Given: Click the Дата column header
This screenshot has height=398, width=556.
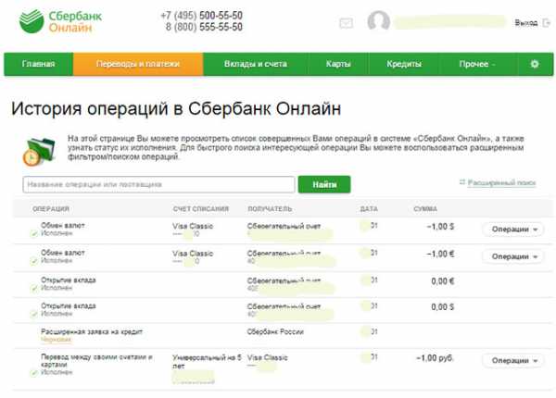Looking at the screenshot, I should click(x=369, y=209).
